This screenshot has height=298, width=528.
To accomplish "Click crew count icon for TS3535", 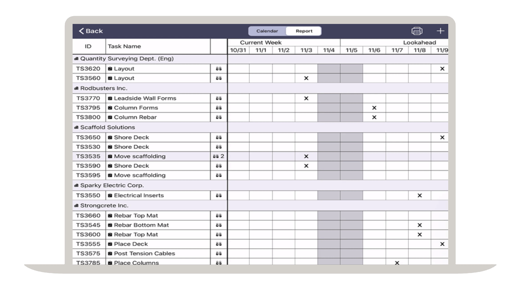I will click(x=218, y=156).
